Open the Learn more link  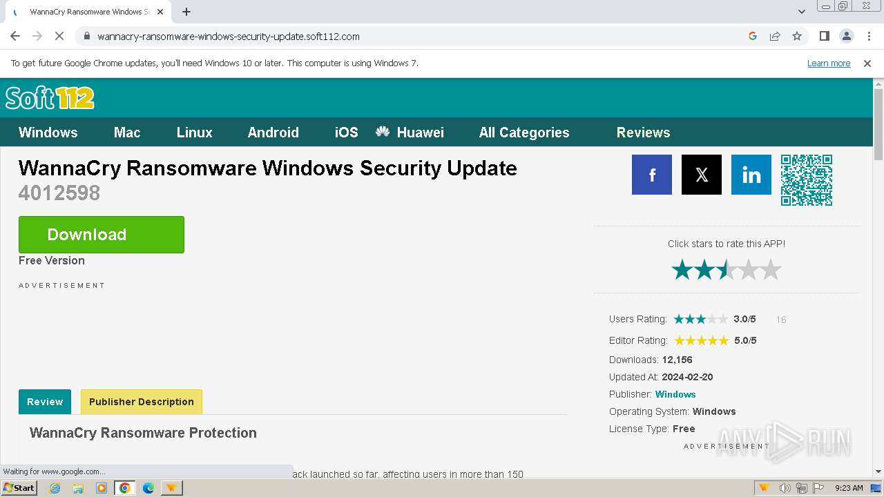tap(829, 63)
